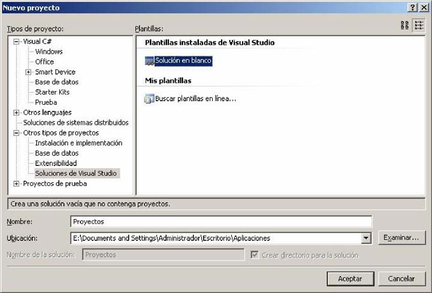Collapse the Otros tipos de proyectos node
The height and width of the screenshot is (293, 432).
coord(16,133)
